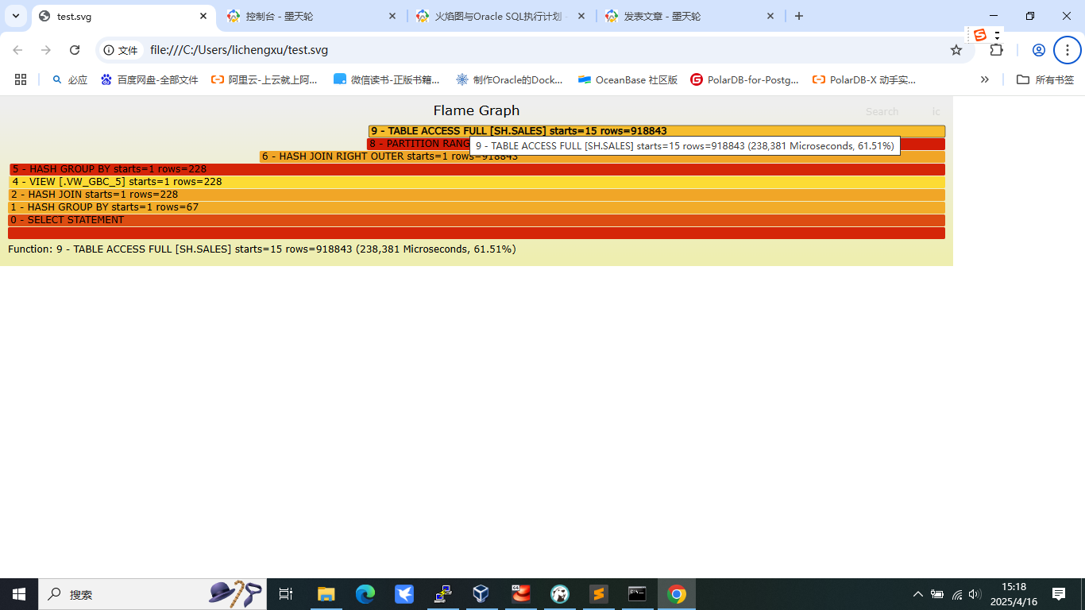Select the '9 - TABLE ACCESS FULL [SH.SALES]' frame

(657, 131)
